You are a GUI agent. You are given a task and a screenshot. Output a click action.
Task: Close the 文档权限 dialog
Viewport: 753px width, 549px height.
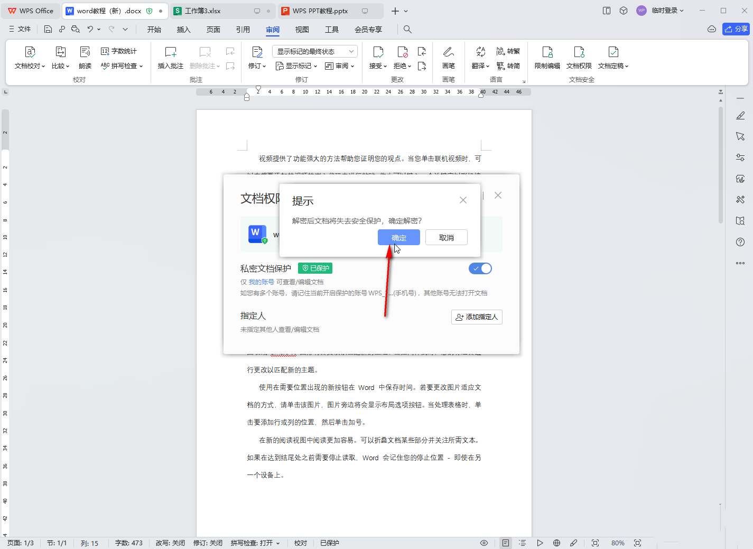[498, 195]
